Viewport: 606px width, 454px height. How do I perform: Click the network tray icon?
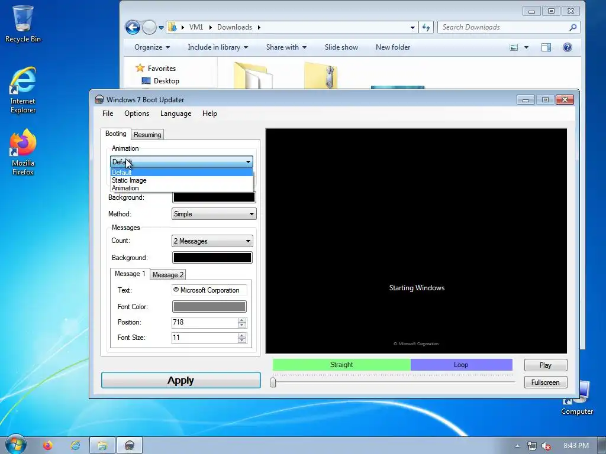[x=532, y=446]
